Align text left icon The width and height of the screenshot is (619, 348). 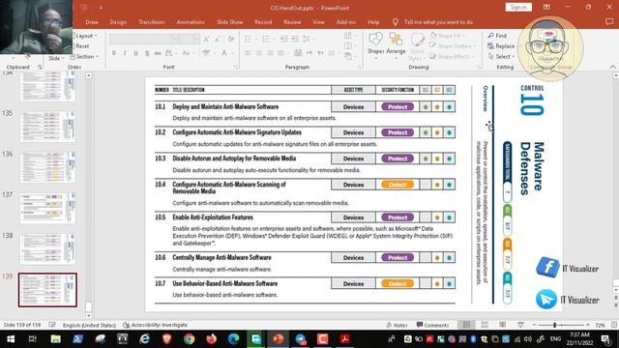(248, 53)
